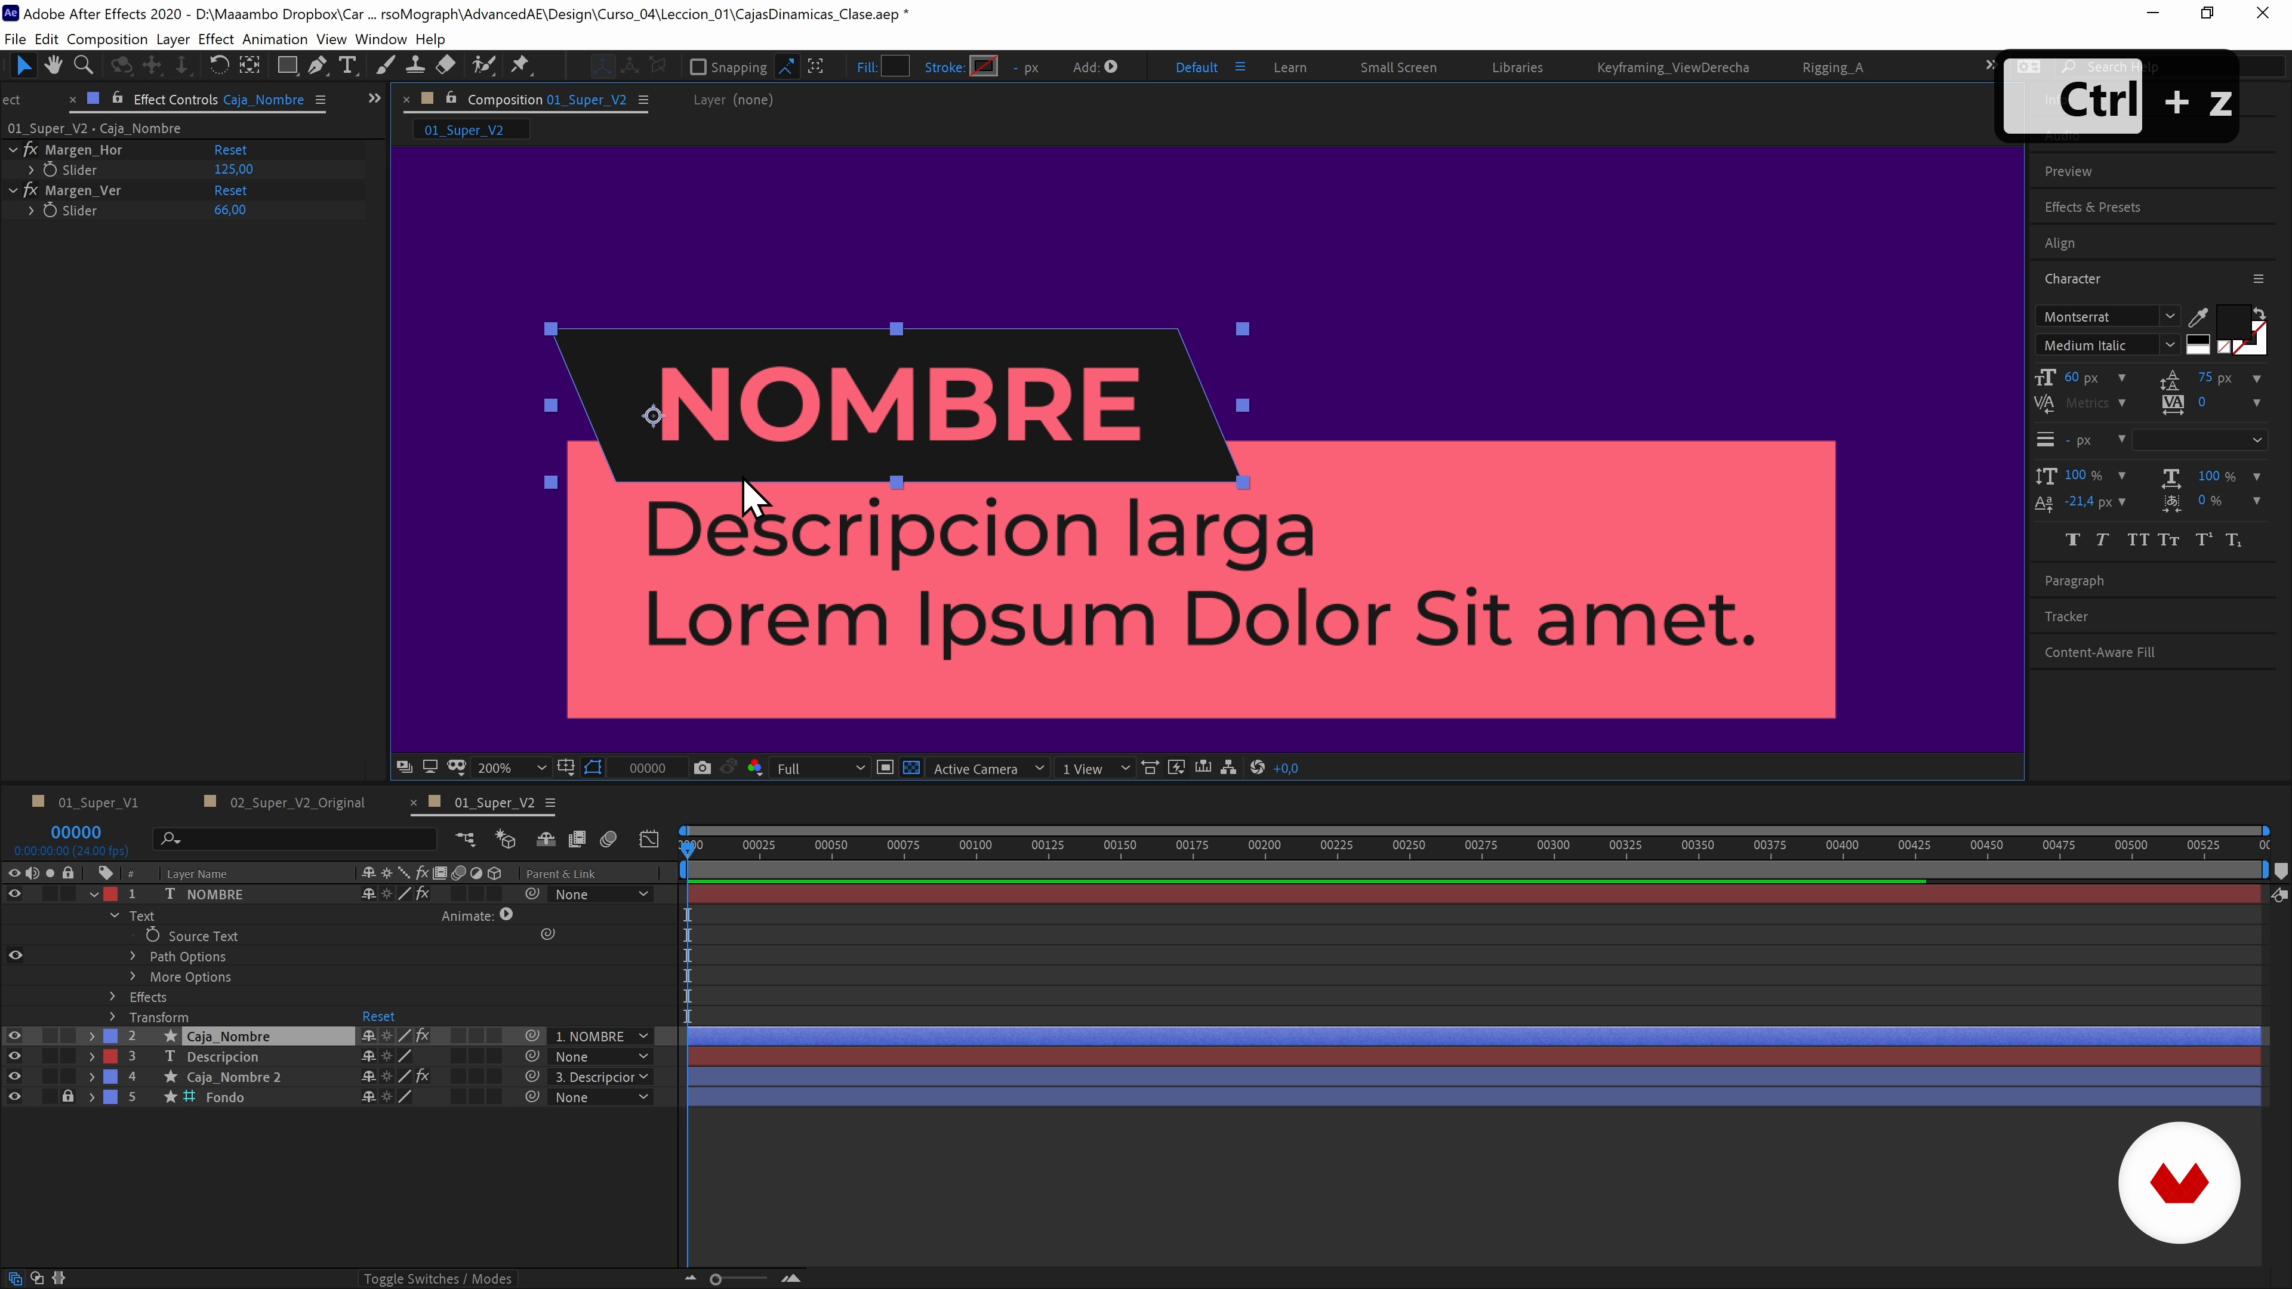Click the timeline layer search field
The width and height of the screenshot is (2292, 1289).
tap(294, 839)
